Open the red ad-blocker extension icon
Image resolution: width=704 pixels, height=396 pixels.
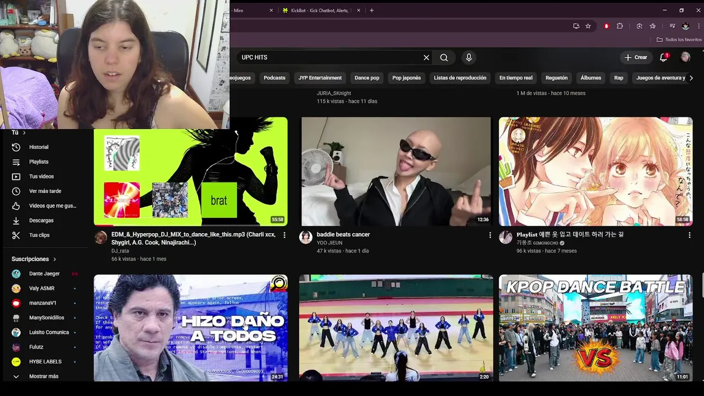607,26
